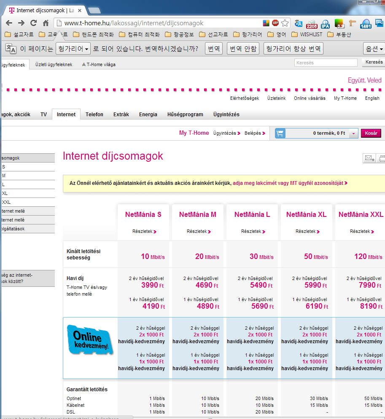Open the 설교자료 bookmark folder
385x419 pixels.
pyautogui.click(x=19, y=35)
